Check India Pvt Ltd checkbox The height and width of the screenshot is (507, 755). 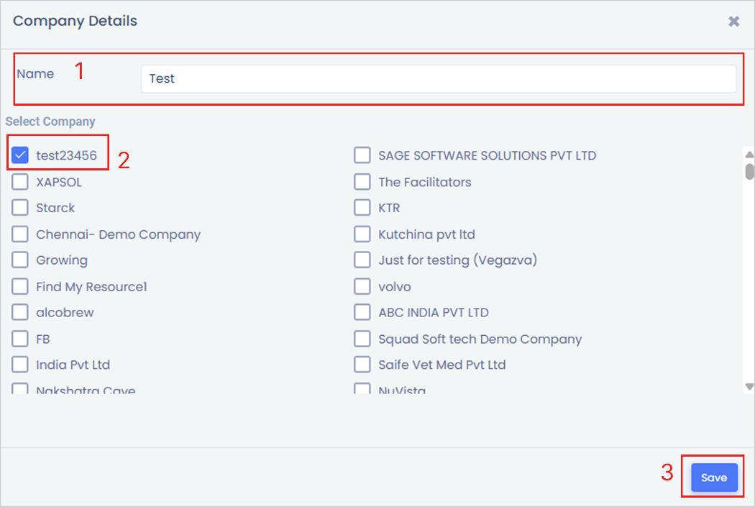pyautogui.click(x=20, y=365)
